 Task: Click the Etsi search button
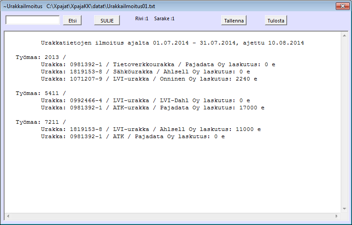pyautogui.click(x=72, y=20)
